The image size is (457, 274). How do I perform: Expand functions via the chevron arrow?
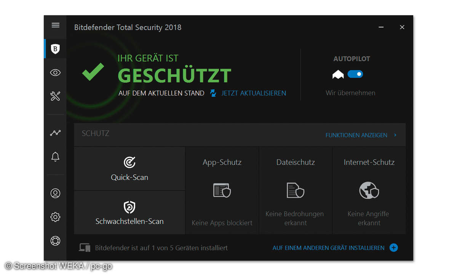click(395, 135)
